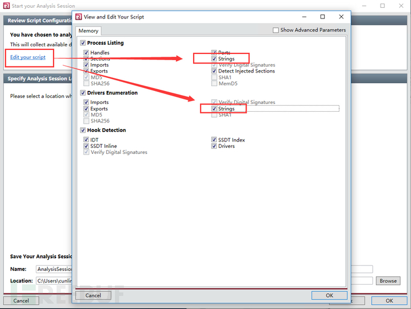Toggle Strings under Process Listing
This screenshot has width=411, height=309.
pyautogui.click(x=214, y=59)
